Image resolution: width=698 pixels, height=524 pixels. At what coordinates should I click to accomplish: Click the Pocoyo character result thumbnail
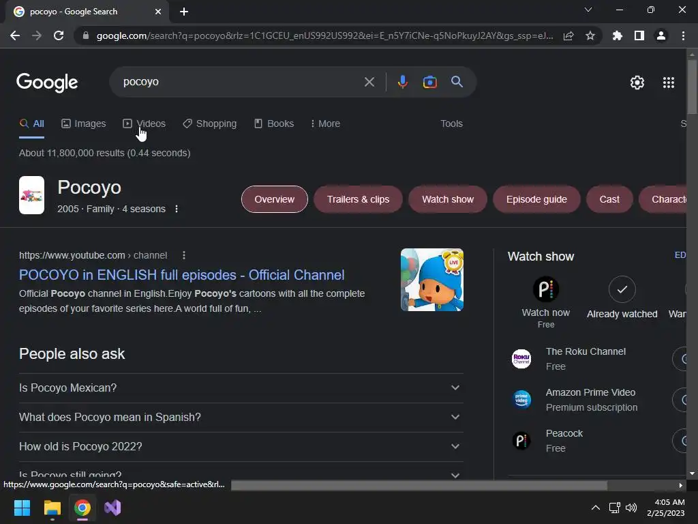click(x=431, y=280)
